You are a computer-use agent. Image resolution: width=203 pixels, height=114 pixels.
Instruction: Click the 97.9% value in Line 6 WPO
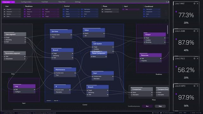(186, 98)
